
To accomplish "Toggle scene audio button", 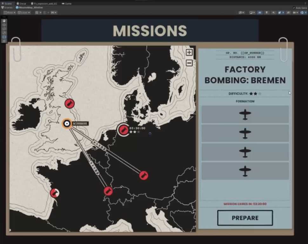I will tap(273, 13).
